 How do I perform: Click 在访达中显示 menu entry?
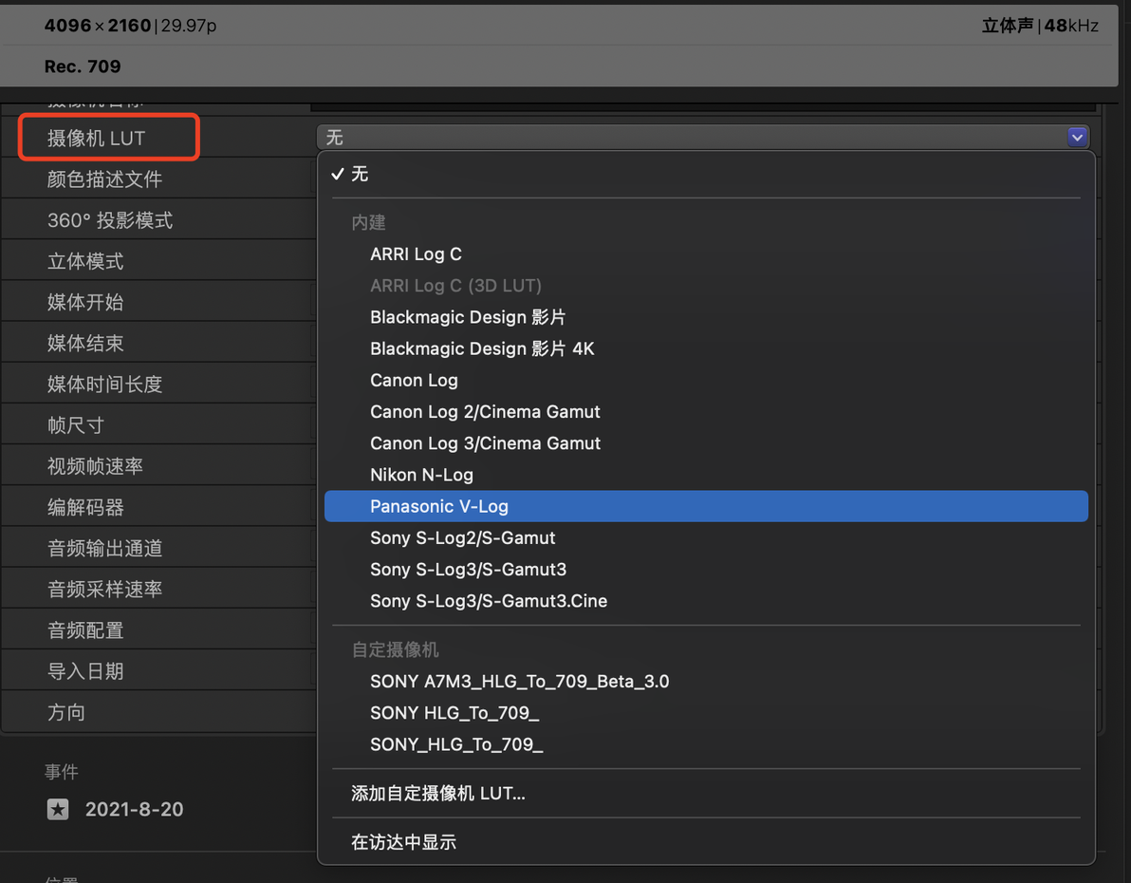[x=706, y=842]
